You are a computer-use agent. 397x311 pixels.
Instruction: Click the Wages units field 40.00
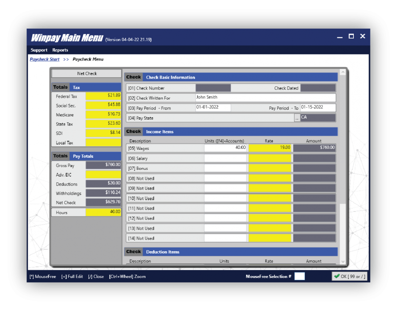(x=225, y=148)
